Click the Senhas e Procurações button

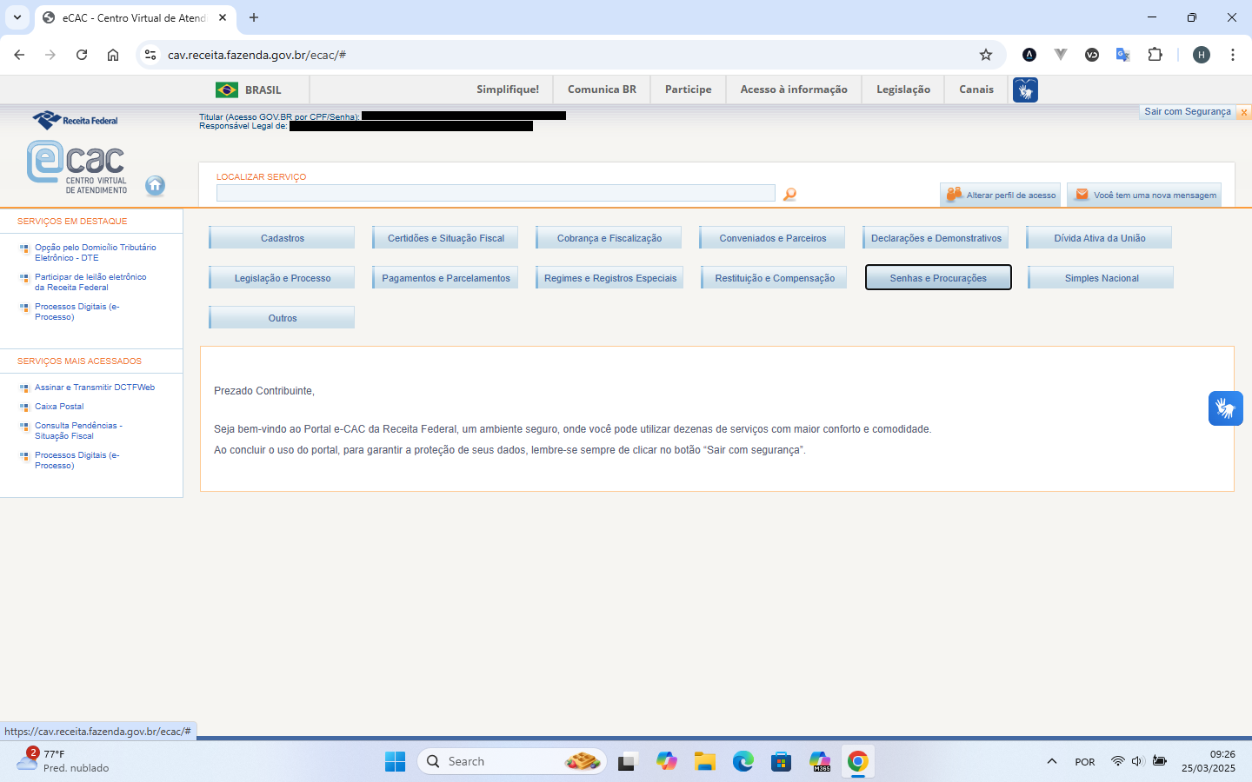coord(937,278)
